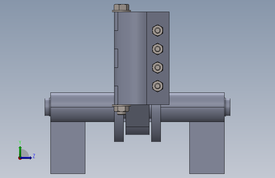Click the green Y axis of the triad
This screenshot has height=178, width=275.
coord(20,151)
